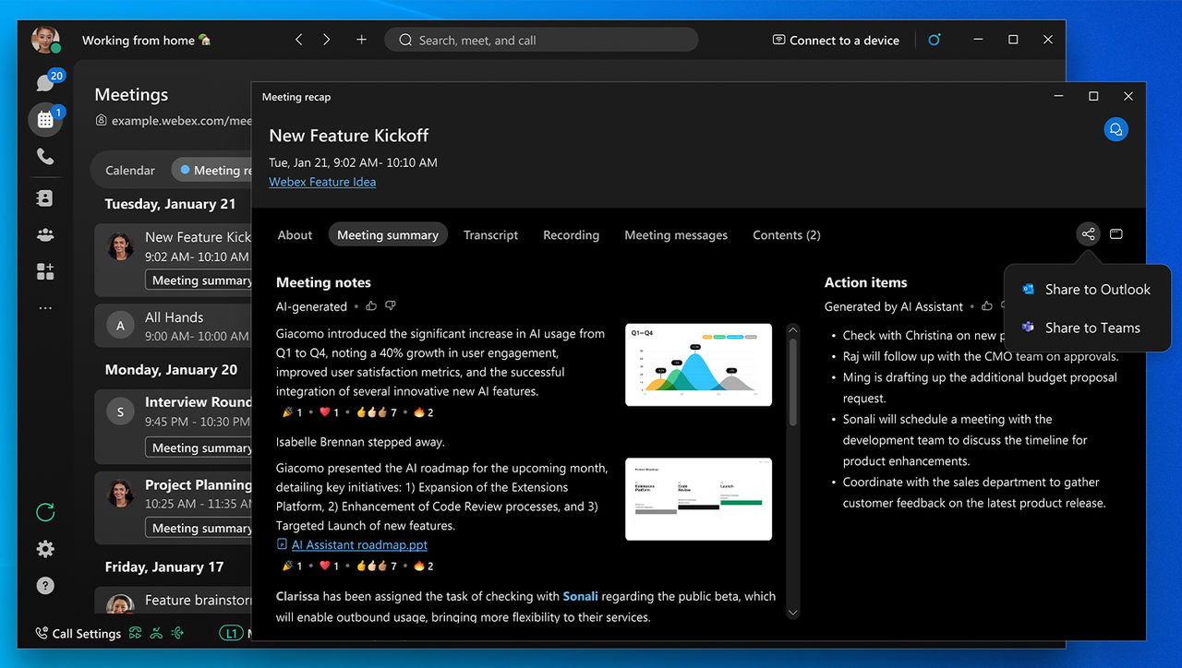The width and height of the screenshot is (1182, 668).
Task: Click the L1 line indicator in footer
Action: (x=230, y=633)
